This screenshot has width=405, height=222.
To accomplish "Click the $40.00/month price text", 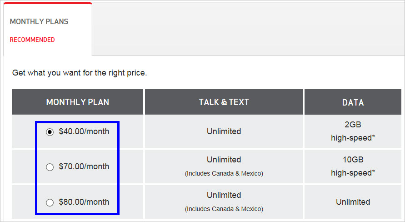I will pyautogui.click(x=84, y=131).
